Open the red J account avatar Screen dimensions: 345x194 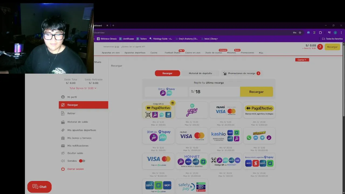[320, 47]
